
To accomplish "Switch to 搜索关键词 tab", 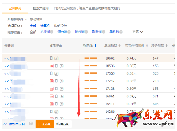I will 41,8.
